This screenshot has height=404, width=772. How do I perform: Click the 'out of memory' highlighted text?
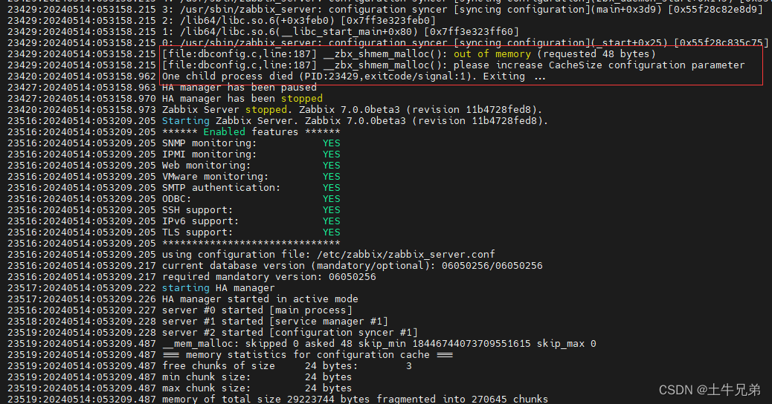click(x=492, y=54)
